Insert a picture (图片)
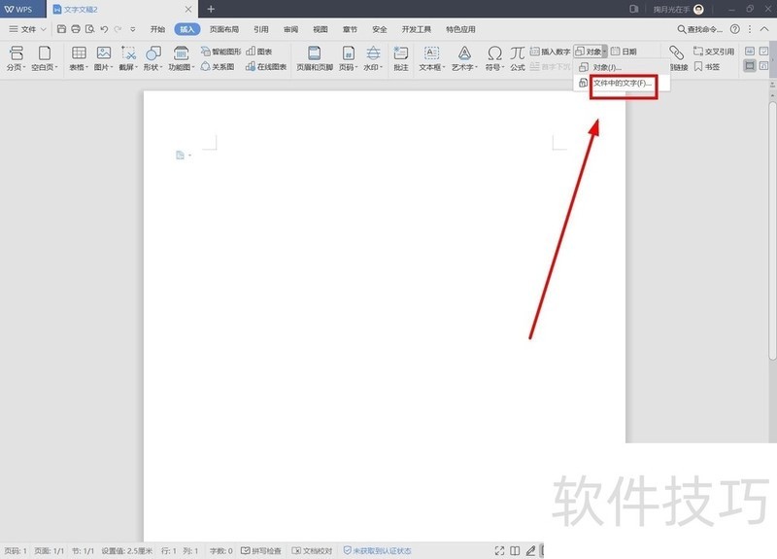777x559 pixels. (x=104, y=58)
